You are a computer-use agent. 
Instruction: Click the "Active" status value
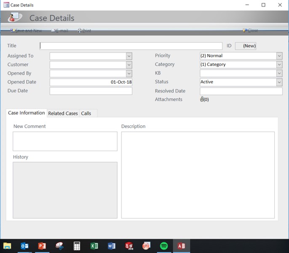click(206, 82)
